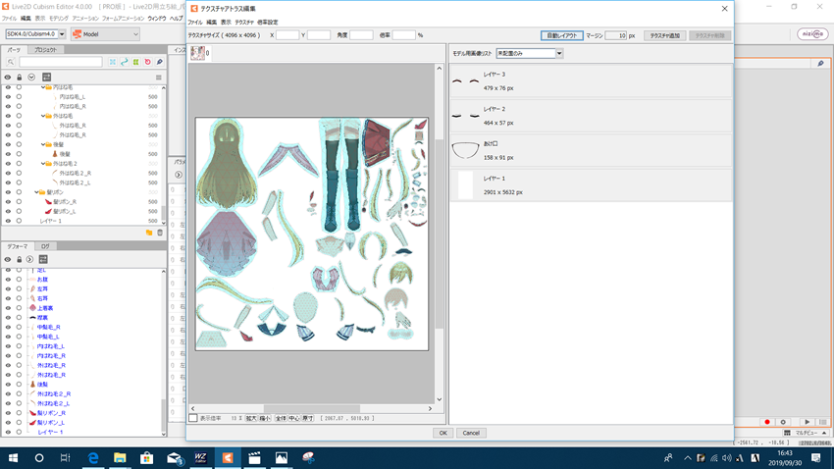Toggle visibility of 内はね毛_L in parts list
The height and width of the screenshot is (469, 834).
click(8, 97)
